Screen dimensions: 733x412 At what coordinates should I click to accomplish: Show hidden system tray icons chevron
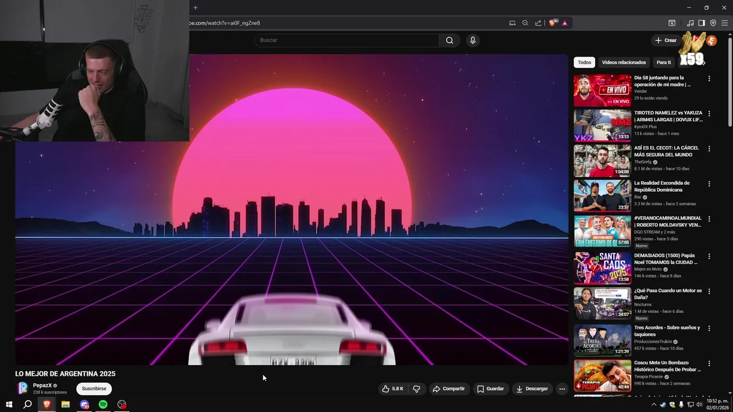(x=654, y=405)
